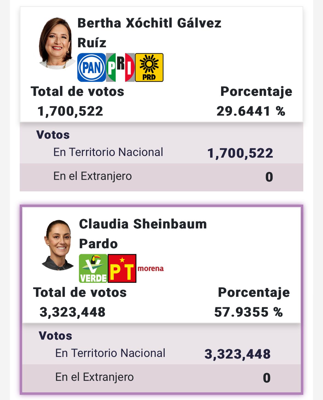Click Gálvez's percentage 29.6441 %

[251, 111]
